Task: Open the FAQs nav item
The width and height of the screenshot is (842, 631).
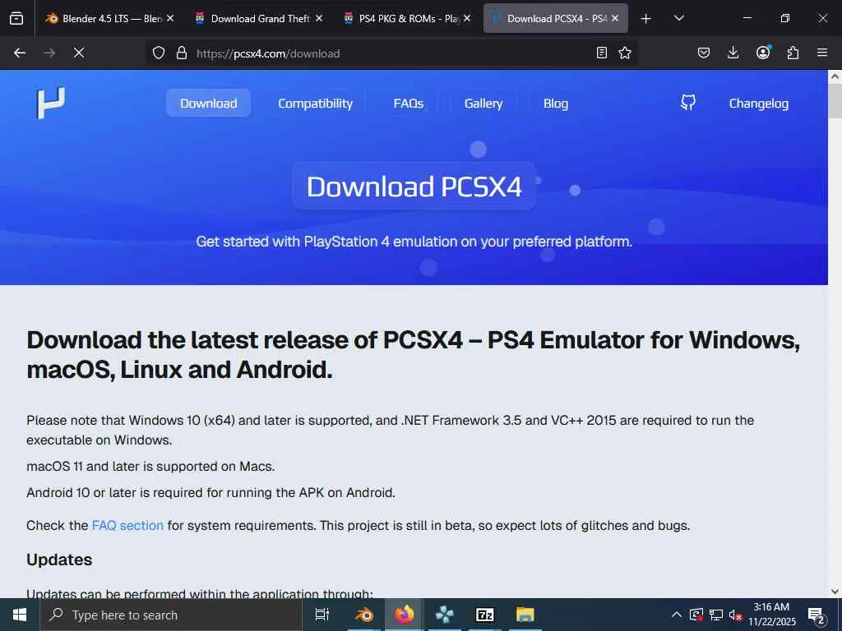Action: point(409,103)
